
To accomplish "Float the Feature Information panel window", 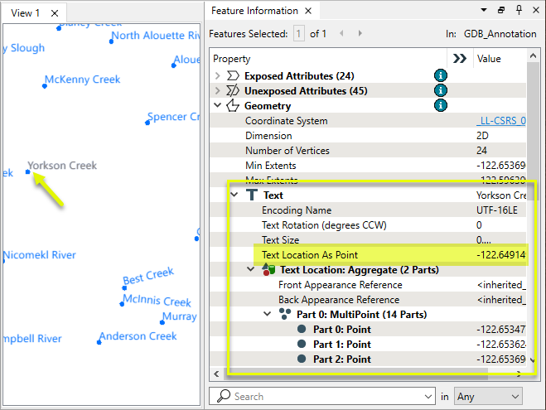I will (502, 11).
